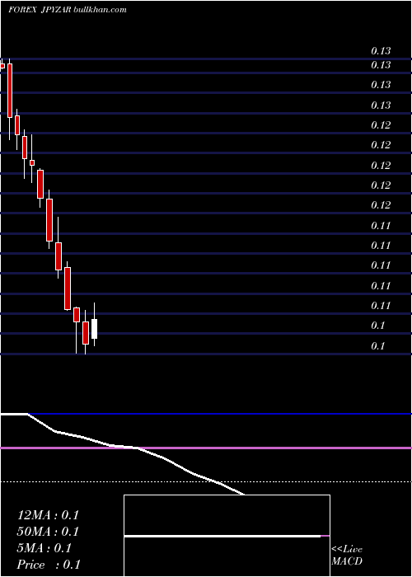Open the bullkhan.com watermark link text
Image resolution: width=412 pixels, height=577 pixels.
101,10
